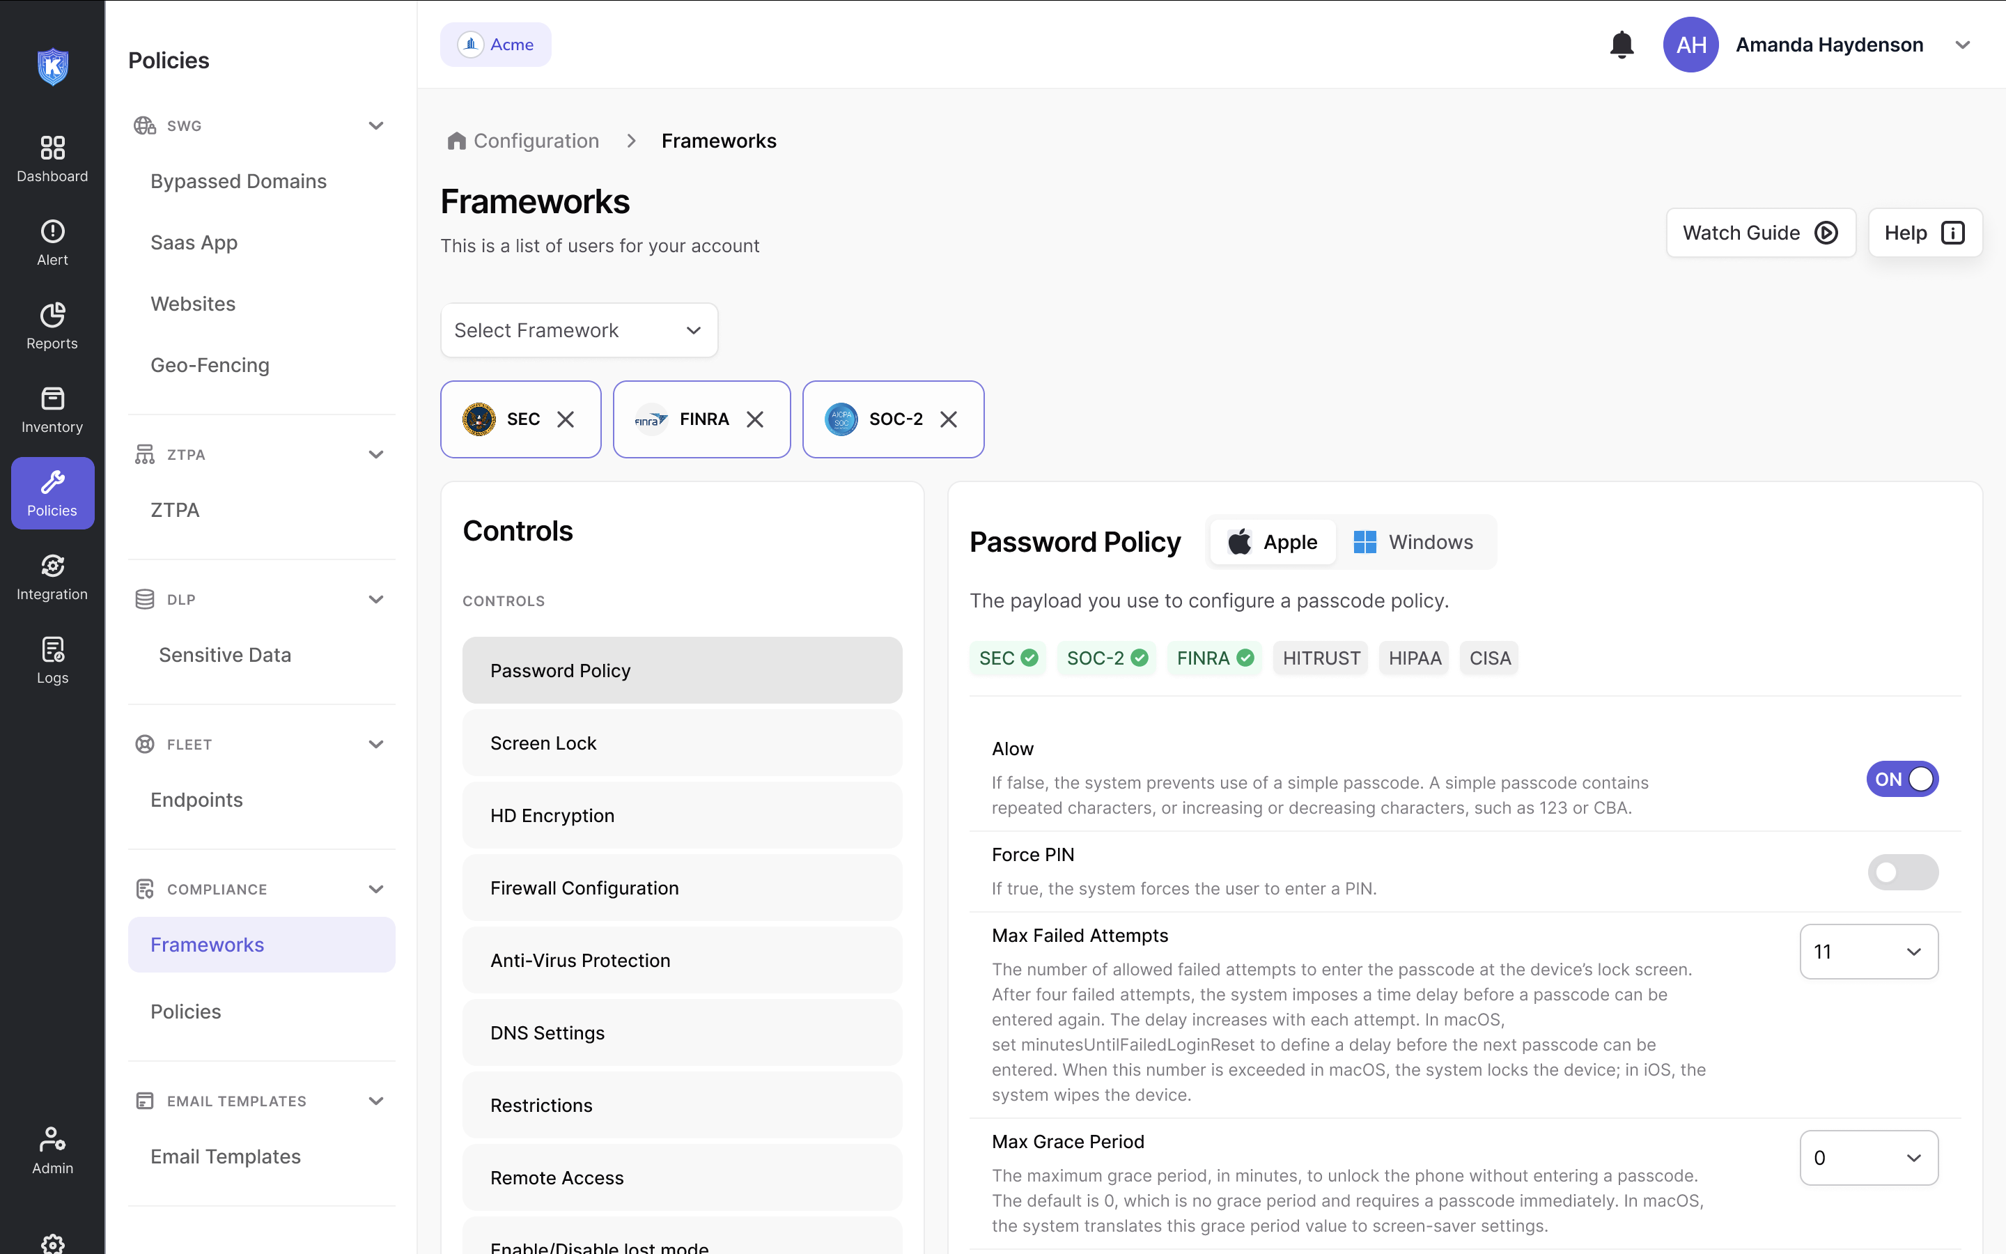This screenshot has height=1254, width=2006.
Task: Switch to the Windows tab
Action: (1413, 543)
